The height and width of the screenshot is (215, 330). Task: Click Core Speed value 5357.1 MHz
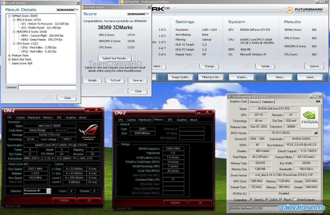(36, 169)
